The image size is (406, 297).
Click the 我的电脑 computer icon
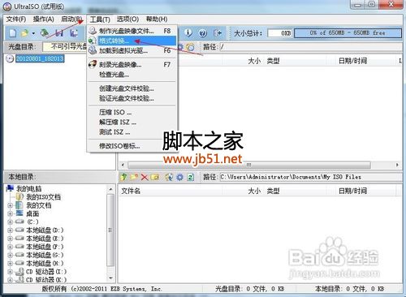click(x=10, y=188)
